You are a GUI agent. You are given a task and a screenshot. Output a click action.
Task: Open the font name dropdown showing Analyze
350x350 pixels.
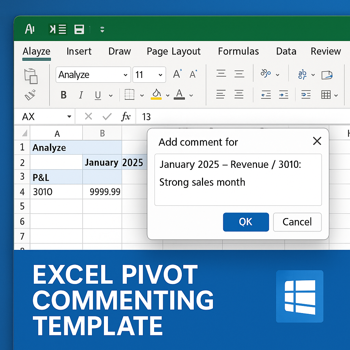tap(93, 75)
